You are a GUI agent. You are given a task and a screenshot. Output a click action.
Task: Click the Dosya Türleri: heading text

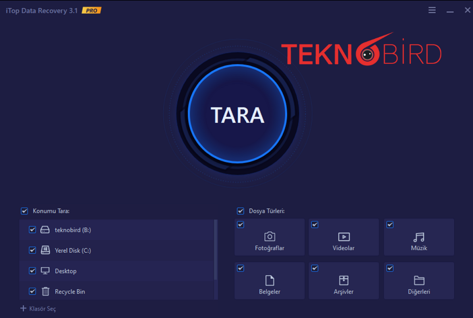(x=267, y=211)
